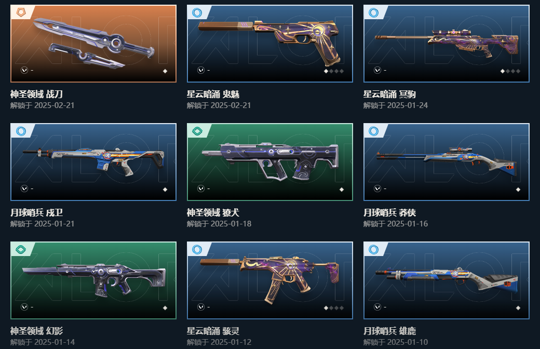Select last level diamond on 星云暗涌 冥驹 skin
The height and width of the screenshot is (349, 540).
(518, 71)
